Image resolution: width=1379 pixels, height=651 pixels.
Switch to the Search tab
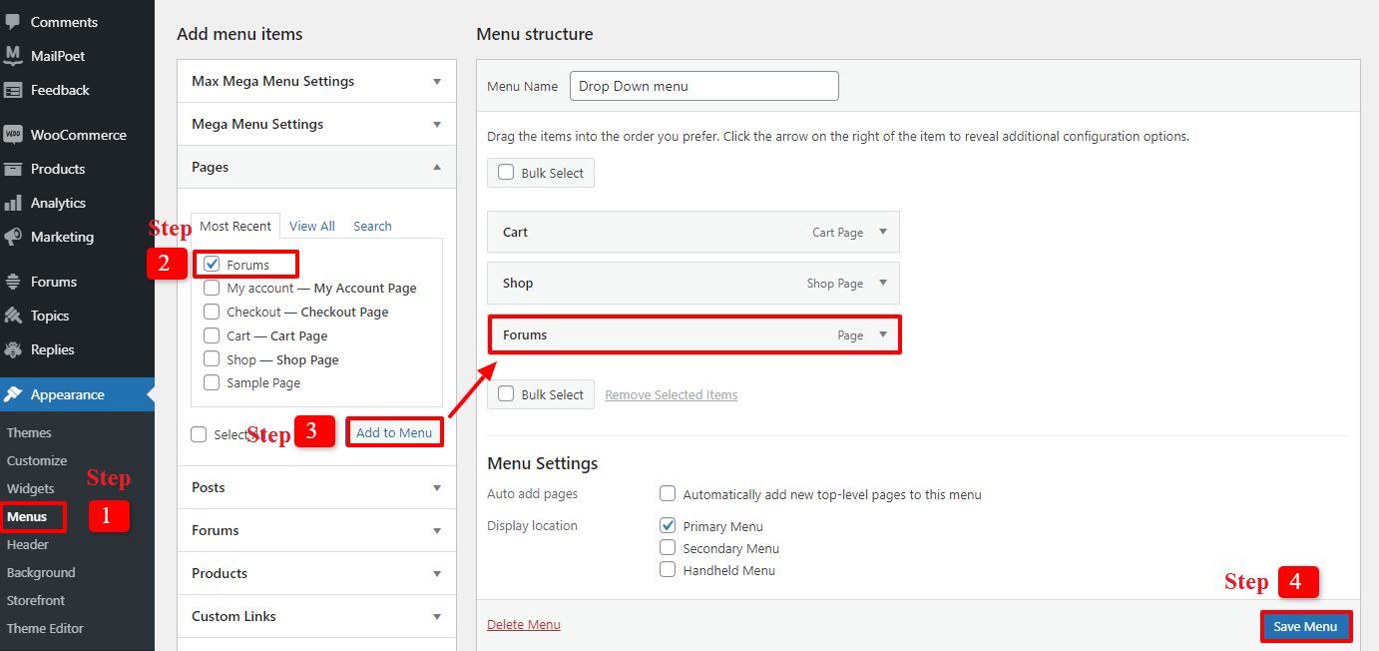tap(372, 226)
